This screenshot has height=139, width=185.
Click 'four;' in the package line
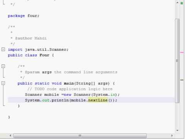coord(33,16)
